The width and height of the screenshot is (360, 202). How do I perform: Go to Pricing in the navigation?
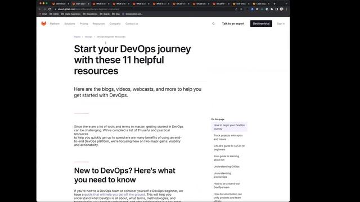pos(84,24)
